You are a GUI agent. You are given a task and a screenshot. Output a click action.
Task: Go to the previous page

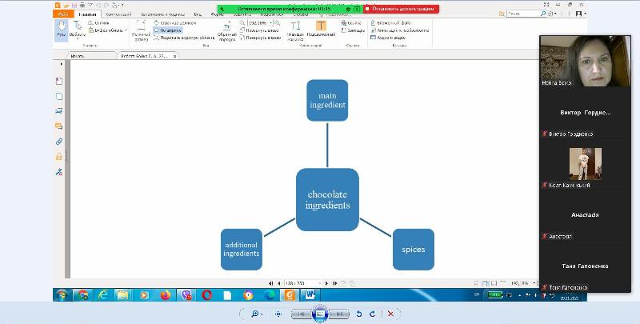pyautogui.click(x=278, y=283)
